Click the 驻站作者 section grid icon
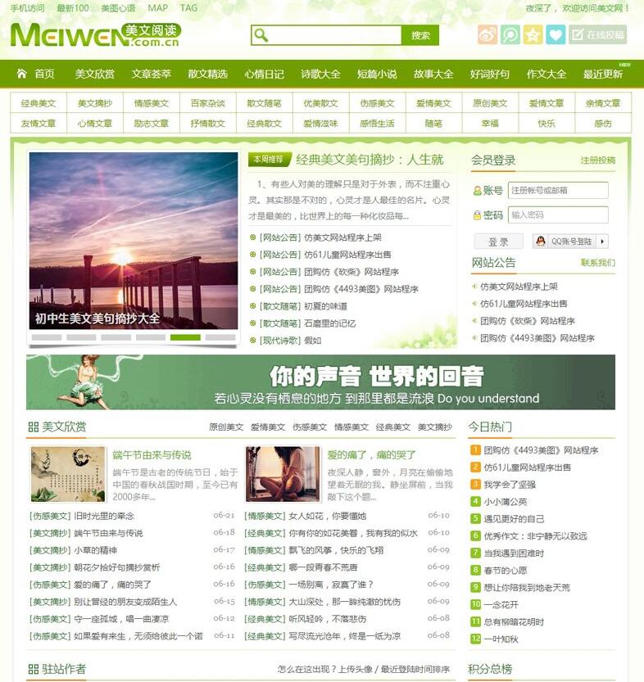The image size is (644, 682). (x=33, y=669)
